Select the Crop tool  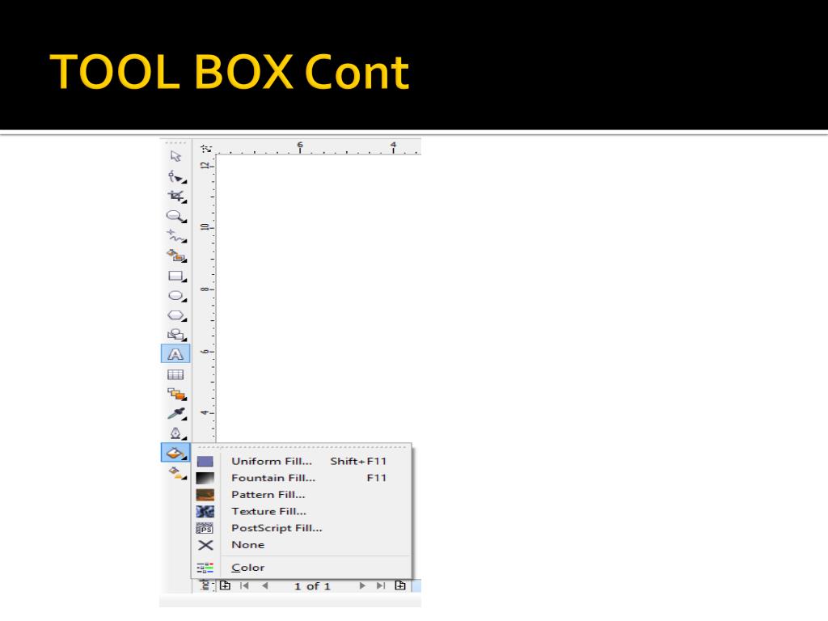(x=176, y=196)
